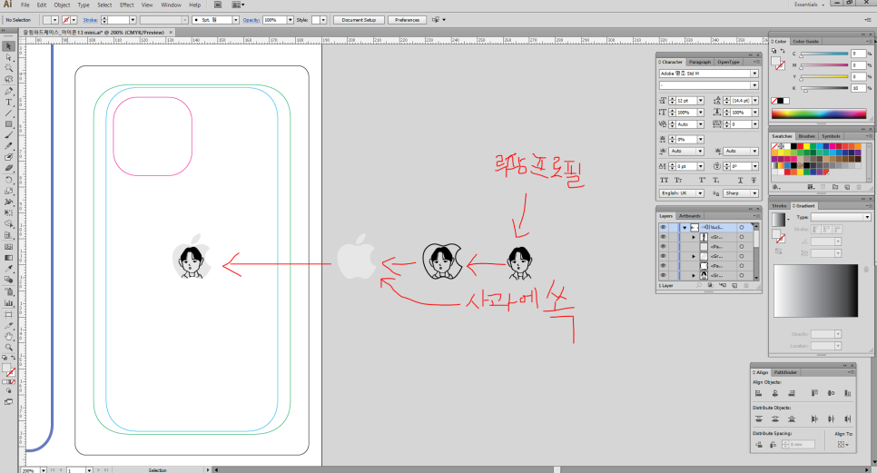
Task: Select the Gradient tool in toolbox
Action: pos(8,258)
